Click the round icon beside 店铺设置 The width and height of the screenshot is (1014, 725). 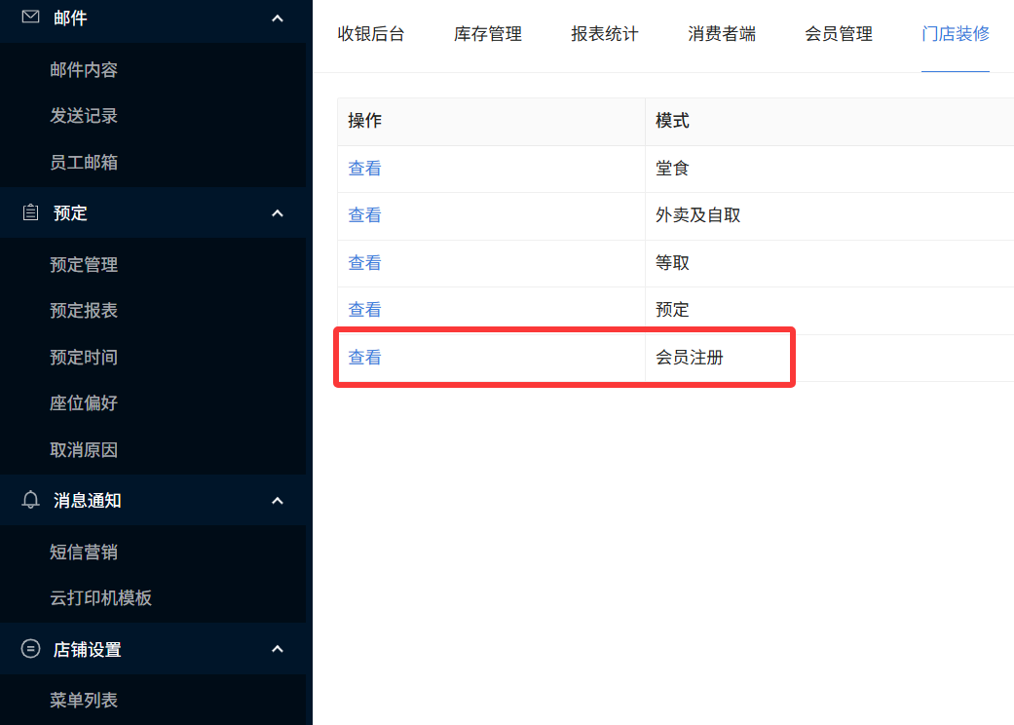tap(30, 649)
